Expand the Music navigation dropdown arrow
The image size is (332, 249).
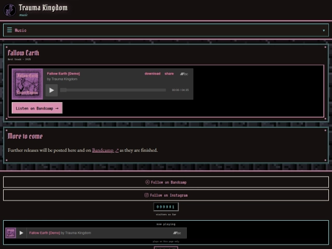(324, 31)
